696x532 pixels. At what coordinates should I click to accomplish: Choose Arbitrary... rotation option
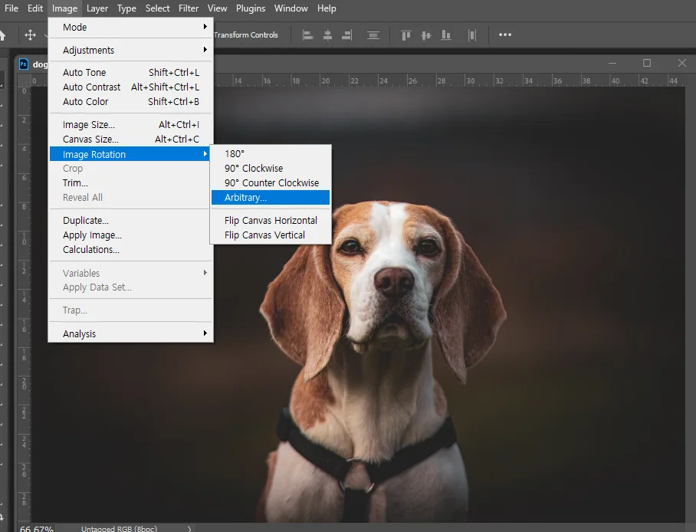point(271,198)
